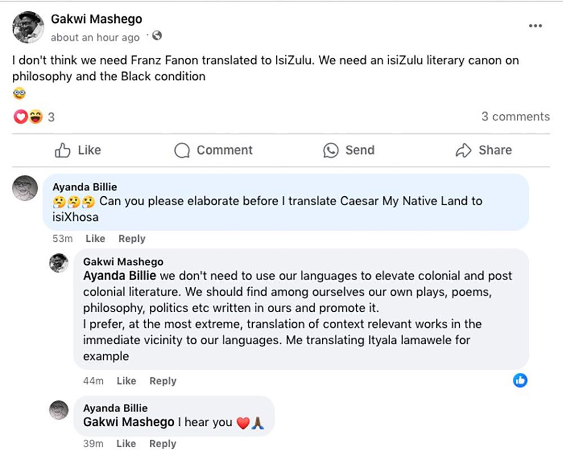Reply to the 'I hear you' comment
The height and width of the screenshot is (460, 563).
163,444
